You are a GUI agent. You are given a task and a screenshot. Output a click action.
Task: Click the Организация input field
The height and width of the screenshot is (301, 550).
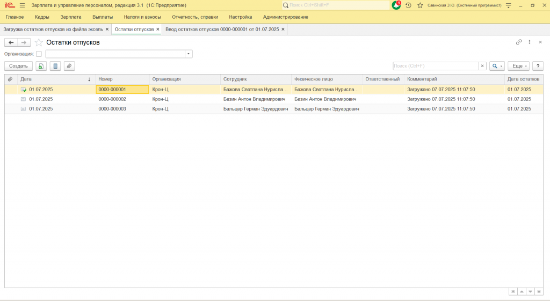coord(115,54)
